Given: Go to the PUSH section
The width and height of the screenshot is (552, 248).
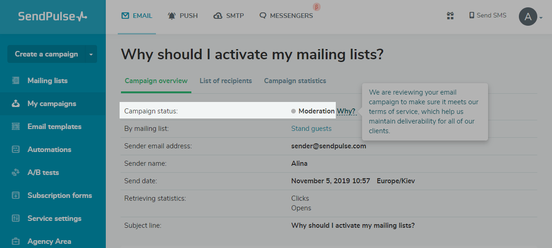Looking at the screenshot, I should tap(183, 16).
